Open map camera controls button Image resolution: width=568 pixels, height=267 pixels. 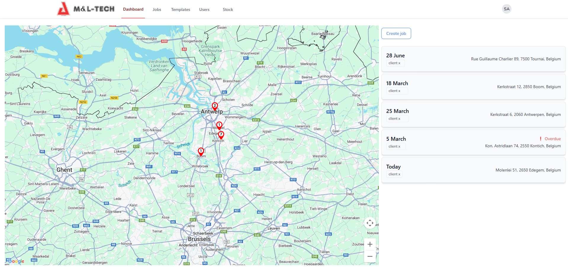(x=370, y=223)
